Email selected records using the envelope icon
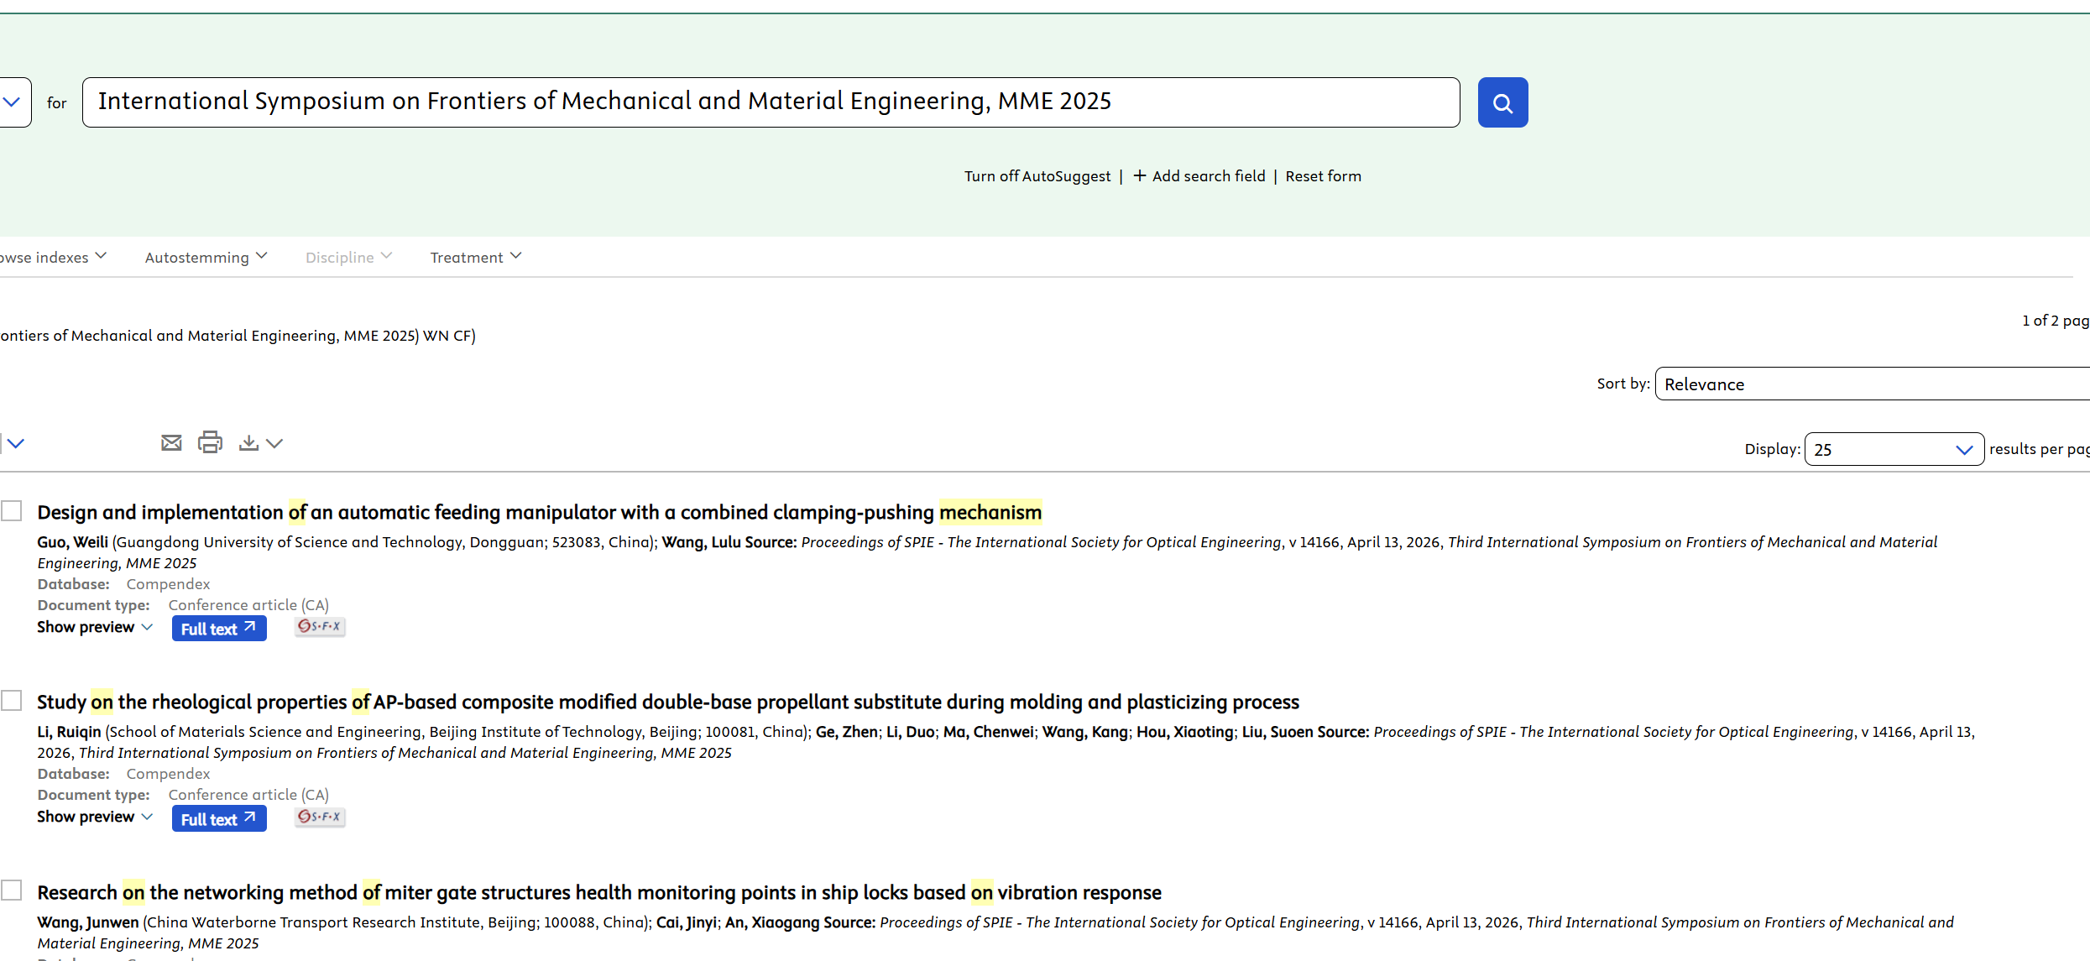This screenshot has height=961, width=2090. pos(171,442)
